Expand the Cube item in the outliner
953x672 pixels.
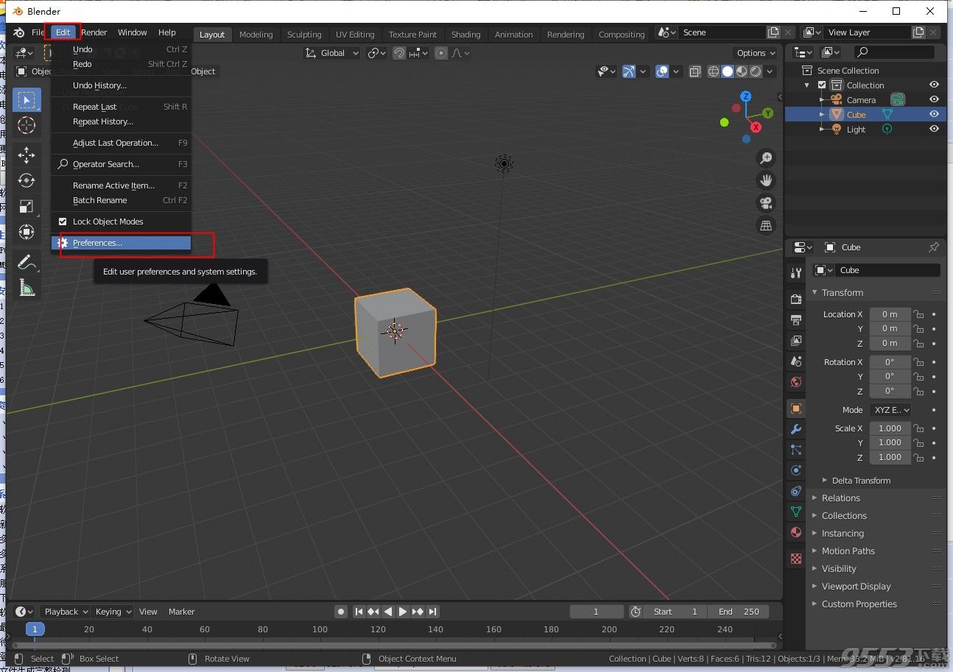click(x=823, y=115)
